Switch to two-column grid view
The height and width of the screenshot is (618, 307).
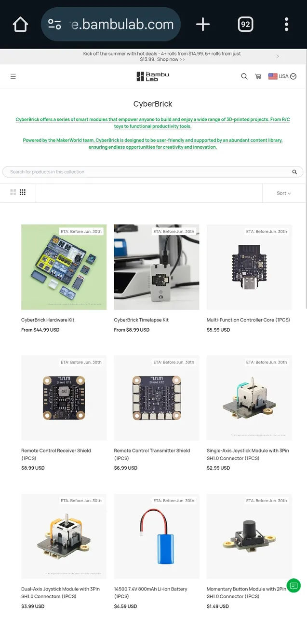click(13, 192)
